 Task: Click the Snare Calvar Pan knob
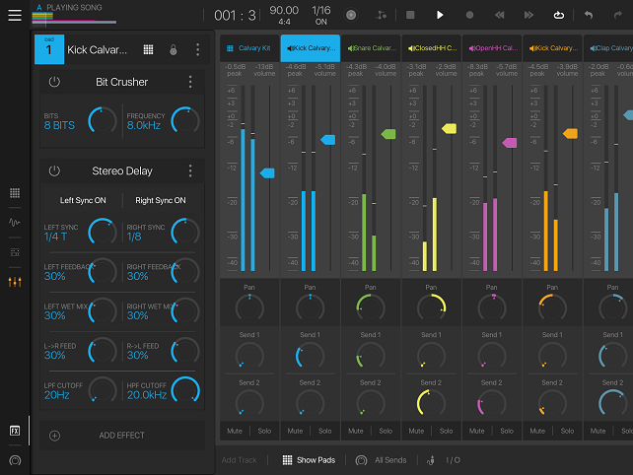pos(371,307)
